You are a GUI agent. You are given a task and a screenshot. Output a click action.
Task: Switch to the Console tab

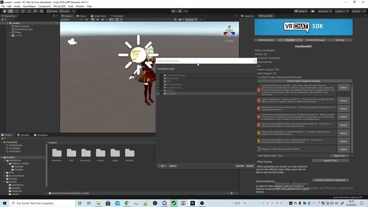click(23, 135)
